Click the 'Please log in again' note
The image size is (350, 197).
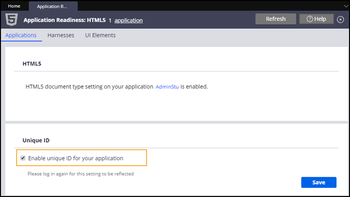[x=80, y=173]
